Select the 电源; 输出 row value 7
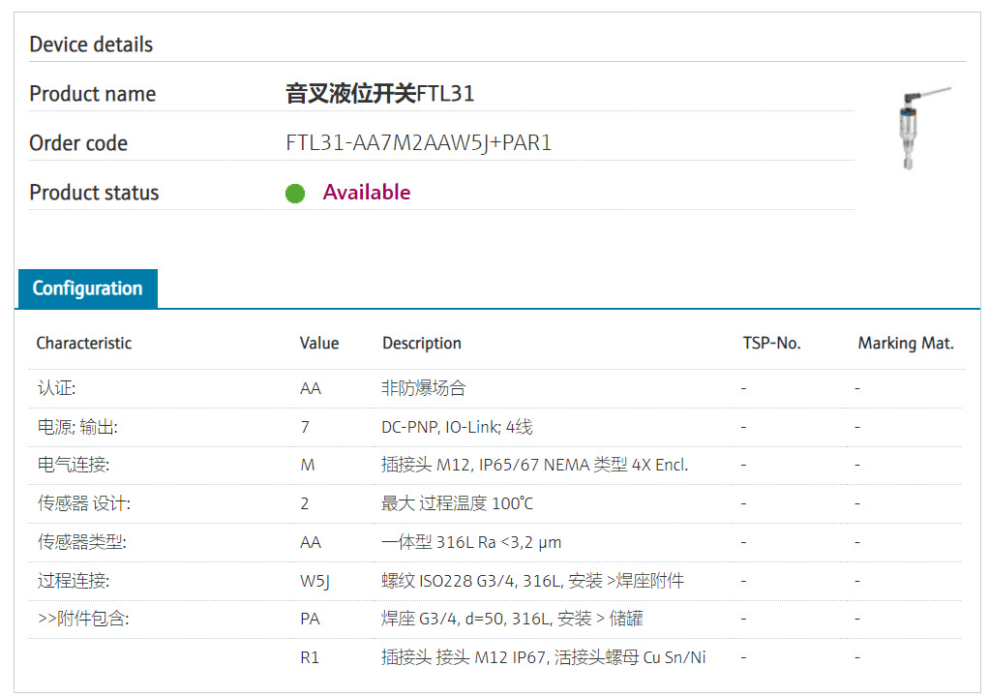The image size is (989, 697). 305,427
